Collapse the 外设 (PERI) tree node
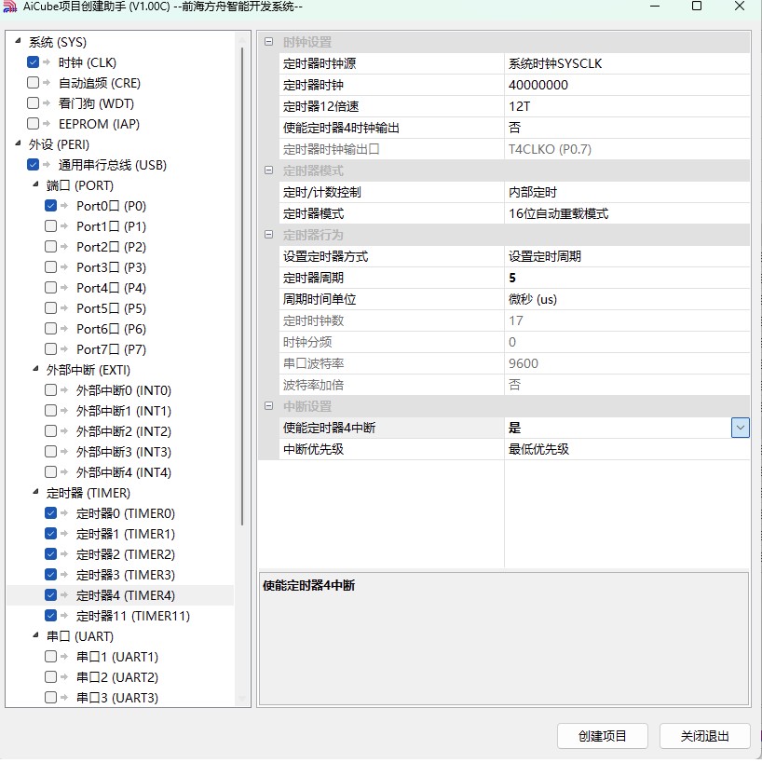This screenshot has width=762, height=763. click(18, 143)
